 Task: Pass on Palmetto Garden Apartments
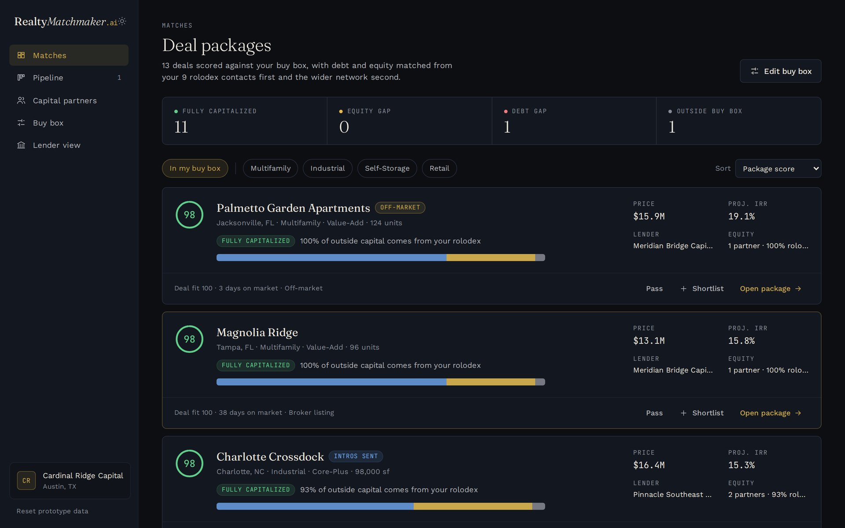pyautogui.click(x=654, y=289)
